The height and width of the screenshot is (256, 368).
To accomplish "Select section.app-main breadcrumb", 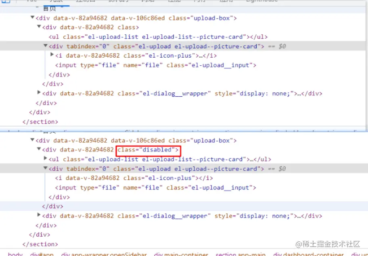I will pos(240,254).
